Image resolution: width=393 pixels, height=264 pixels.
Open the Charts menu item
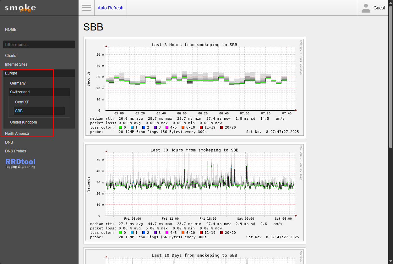pyautogui.click(x=11, y=56)
